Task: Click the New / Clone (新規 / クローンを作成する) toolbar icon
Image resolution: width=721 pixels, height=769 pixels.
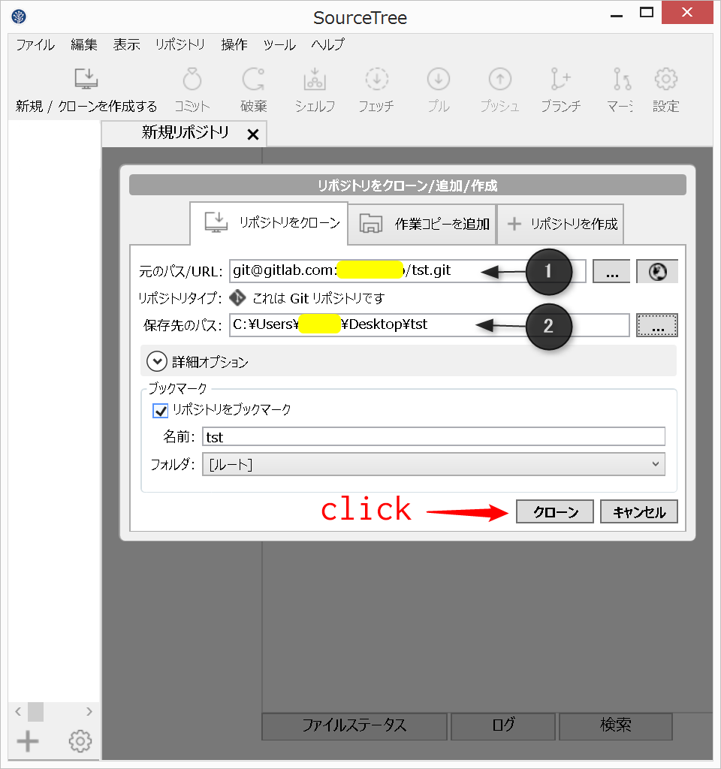Action: pyautogui.click(x=86, y=78)
